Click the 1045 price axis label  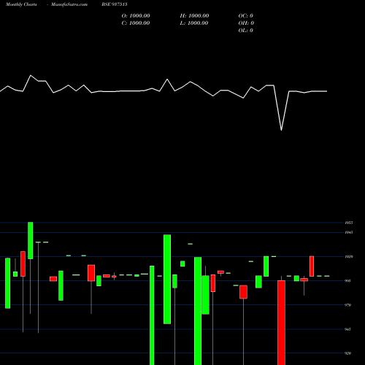click(x=349, y=232)
